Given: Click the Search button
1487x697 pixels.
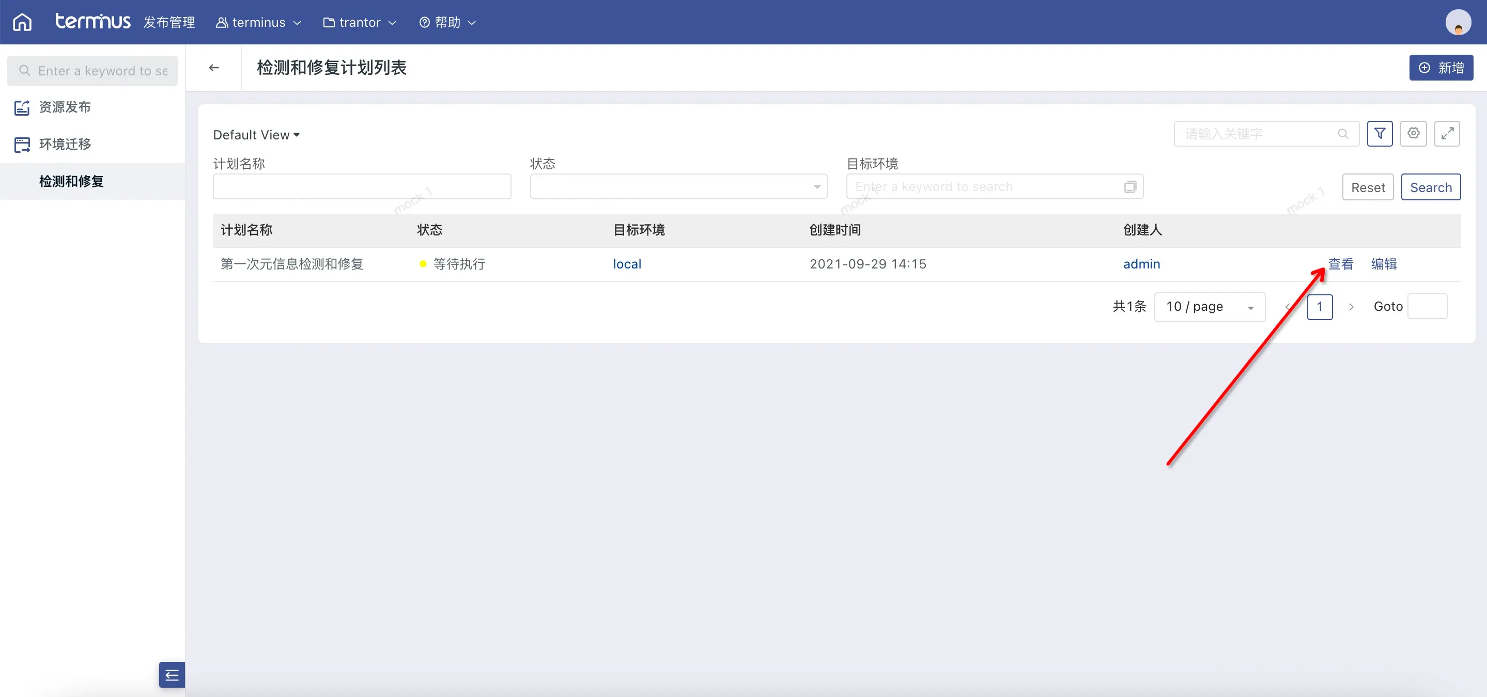Looking at the screenshot, I should (1431, 187).
